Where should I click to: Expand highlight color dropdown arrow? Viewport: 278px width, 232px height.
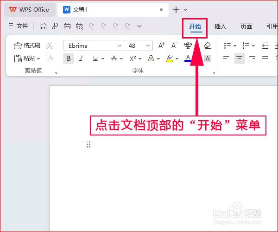pos(177,58)
